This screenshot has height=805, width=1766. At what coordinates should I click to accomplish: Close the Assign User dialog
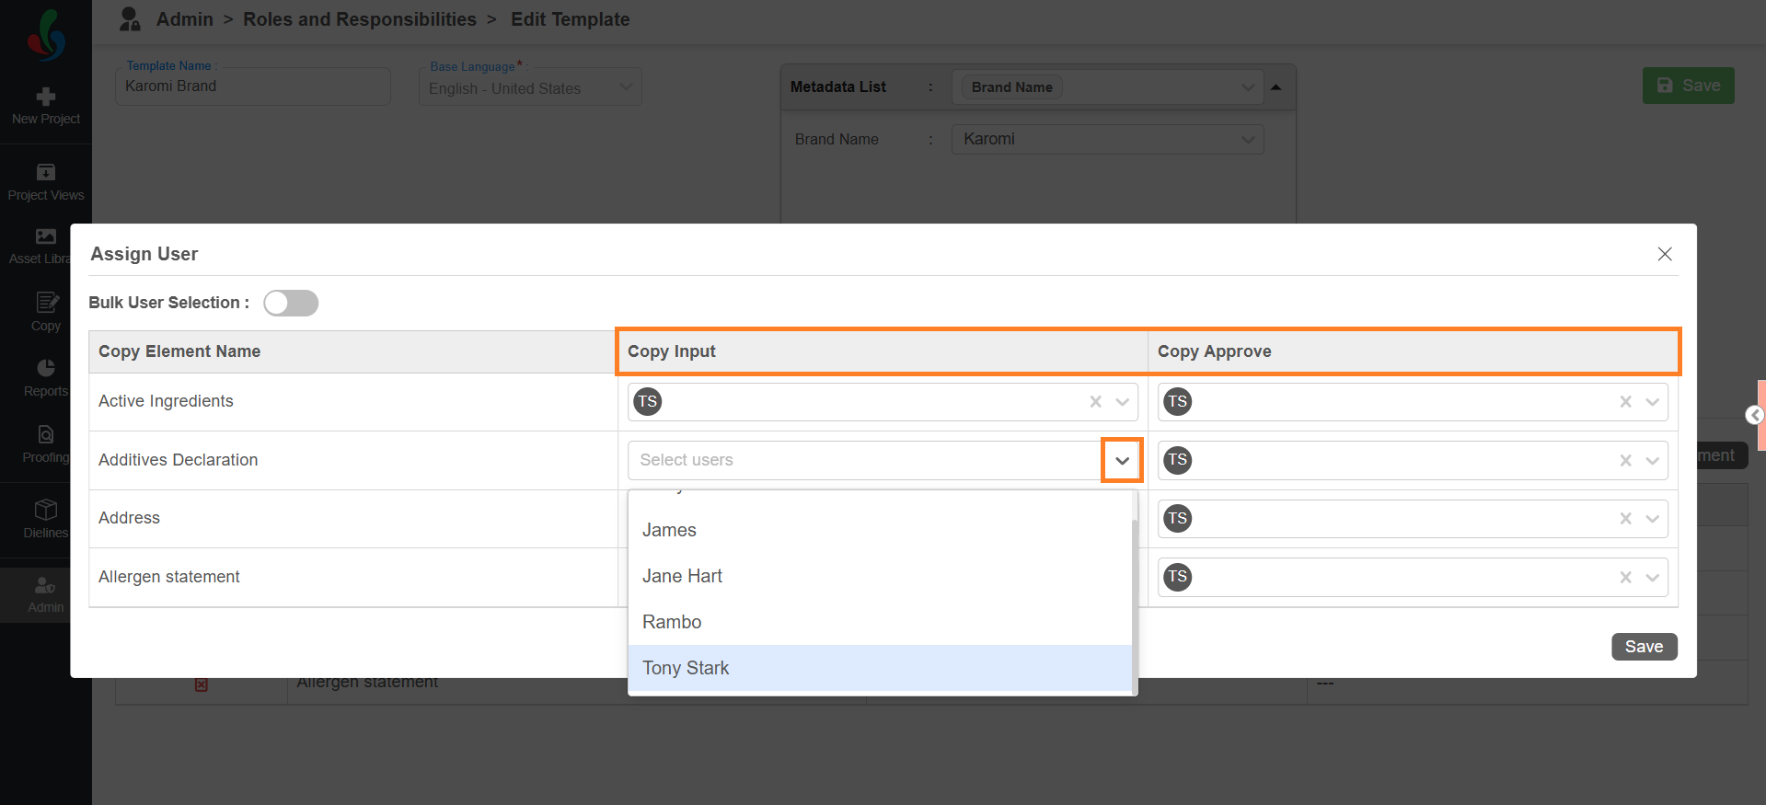(x=1664, y=254)
